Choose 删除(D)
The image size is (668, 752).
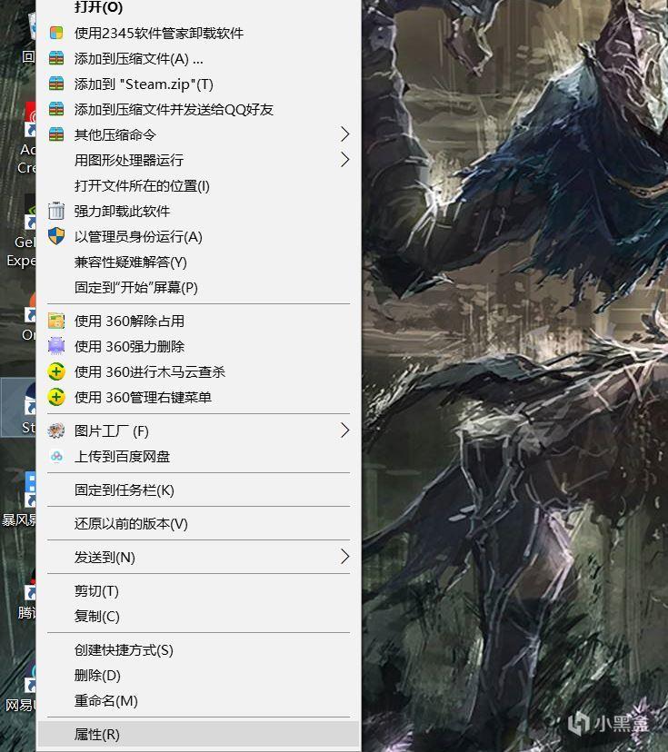pyautogui.click(x=198, y=676)
